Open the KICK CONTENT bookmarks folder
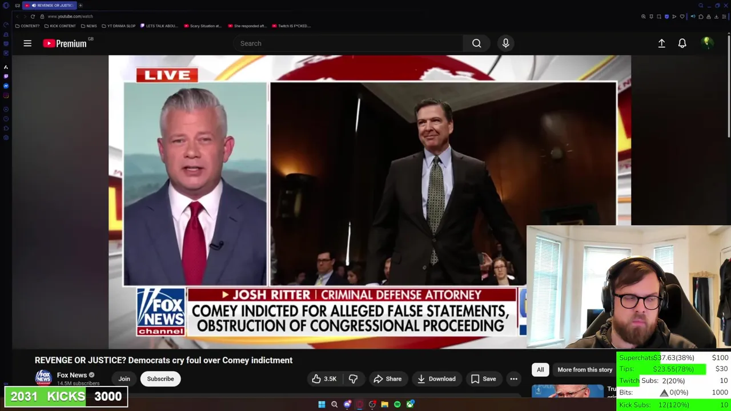The image size is (731, 411). (60, 26)
